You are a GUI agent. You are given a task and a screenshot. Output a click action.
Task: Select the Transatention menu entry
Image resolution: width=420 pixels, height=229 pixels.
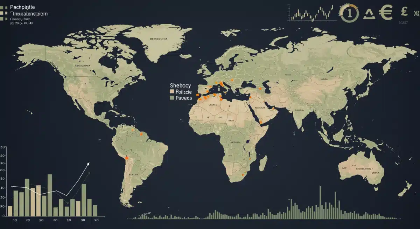coord(29,14)
